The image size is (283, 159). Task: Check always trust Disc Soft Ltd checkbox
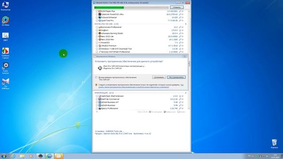(96, 77)
